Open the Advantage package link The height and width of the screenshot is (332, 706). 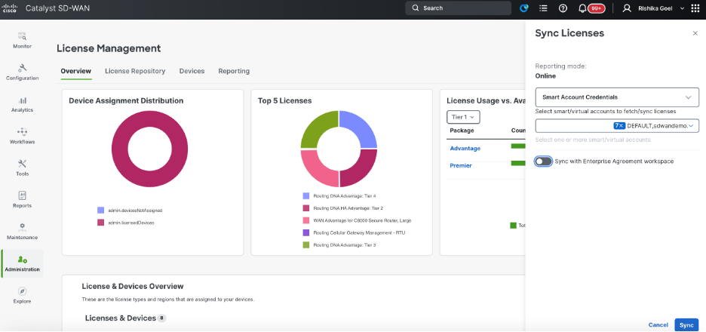pos(465,148)
